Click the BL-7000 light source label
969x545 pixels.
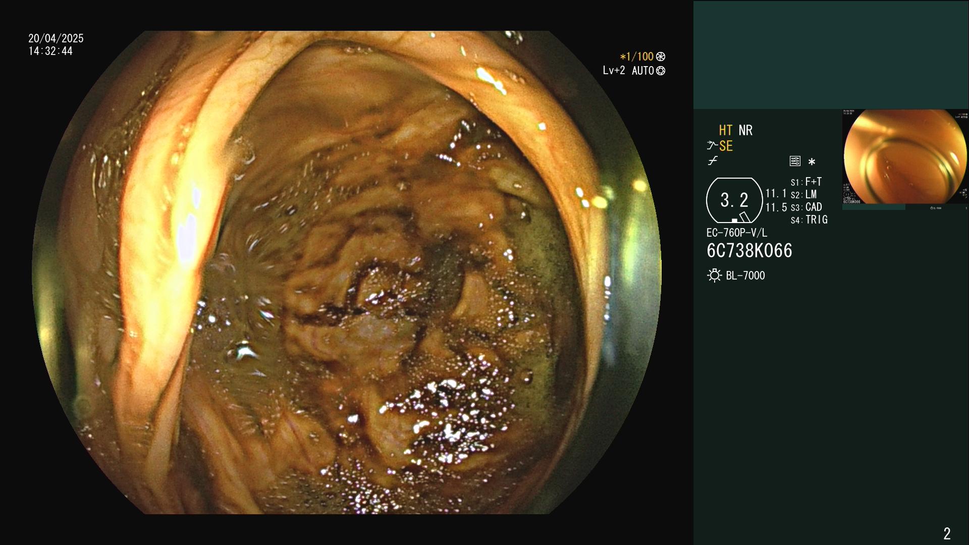tap(745, 276)
